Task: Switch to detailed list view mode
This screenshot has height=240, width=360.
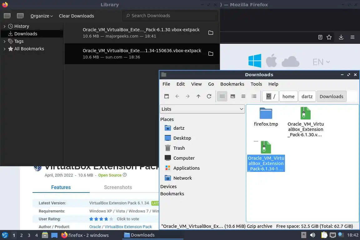Action: pyautogui.click(x=254, y=96)
